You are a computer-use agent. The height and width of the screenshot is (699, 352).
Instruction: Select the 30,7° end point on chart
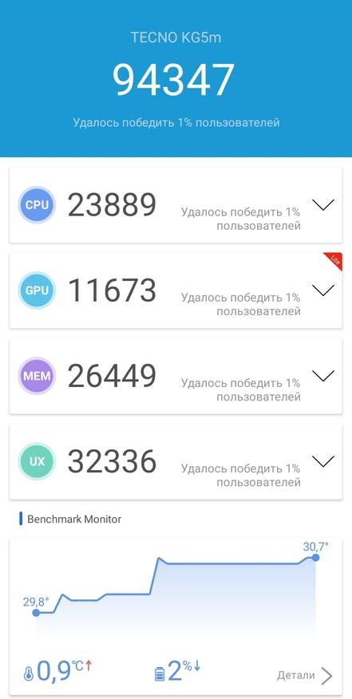pos(316,558)
